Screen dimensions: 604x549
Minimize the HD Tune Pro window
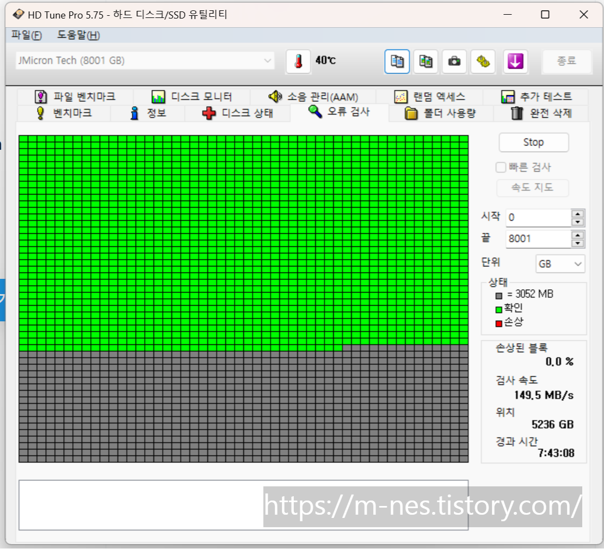pos(508,15)
